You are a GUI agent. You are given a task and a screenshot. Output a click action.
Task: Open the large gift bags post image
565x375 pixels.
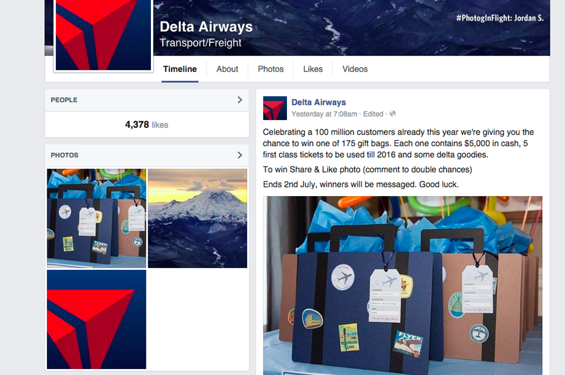[x=403, y=286]
